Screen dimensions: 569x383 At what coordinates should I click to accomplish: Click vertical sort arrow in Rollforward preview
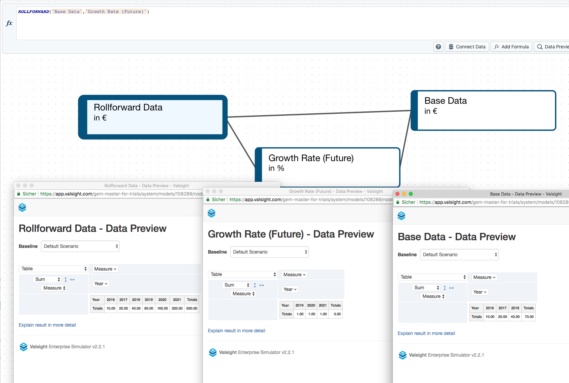pyautogui.click(x=66, y=280)
